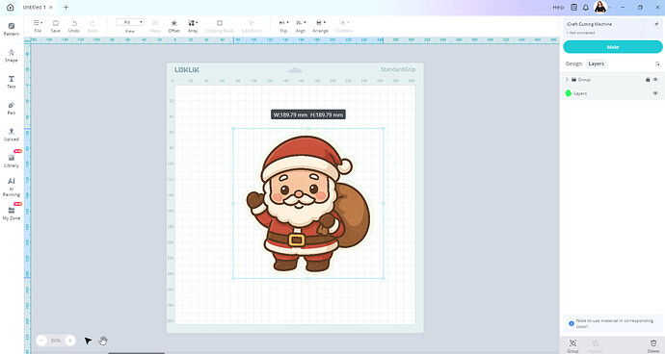Undo the last action

click(74, 26)
